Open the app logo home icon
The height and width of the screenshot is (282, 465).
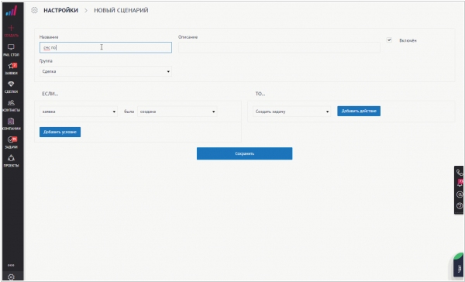pos(12,12)
